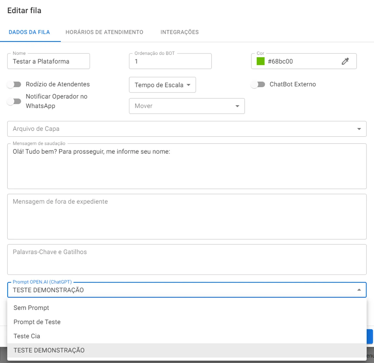Image resolution: width=374 pixels, height=363 pixels.
Task: Enable Rodízio de Atendentes toggle
Action: tap(14, 85)
